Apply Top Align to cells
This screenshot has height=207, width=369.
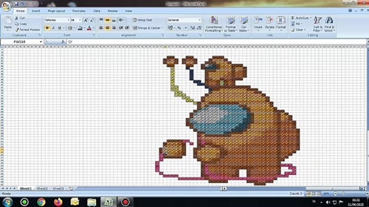click(x=101, y=20)
